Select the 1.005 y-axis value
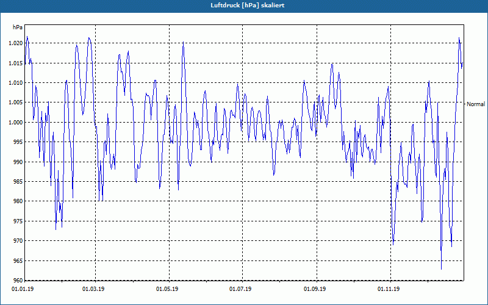The image size is (488, 305). (16, 102)
